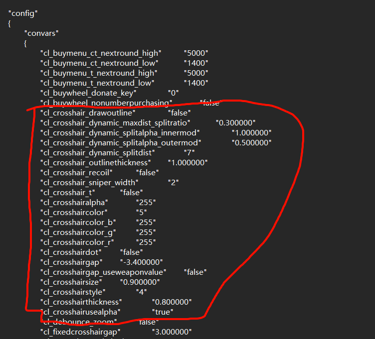This screenshot has height=339, width=375.
Task: Click the "7" splitdist value
Action: (189, 153)
